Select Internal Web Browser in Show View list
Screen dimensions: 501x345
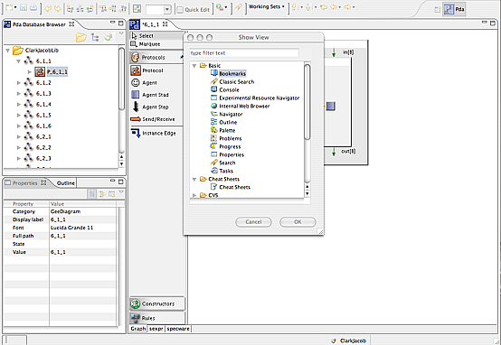244,107
